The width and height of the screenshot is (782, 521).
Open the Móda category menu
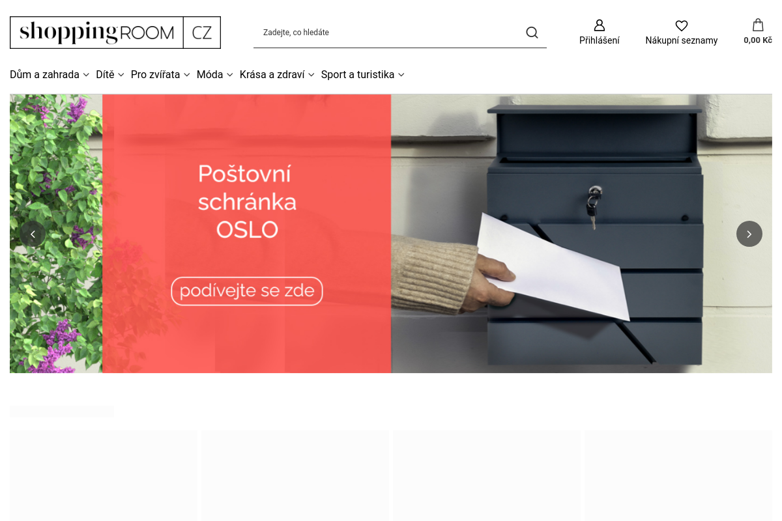(x=215, y=75)
